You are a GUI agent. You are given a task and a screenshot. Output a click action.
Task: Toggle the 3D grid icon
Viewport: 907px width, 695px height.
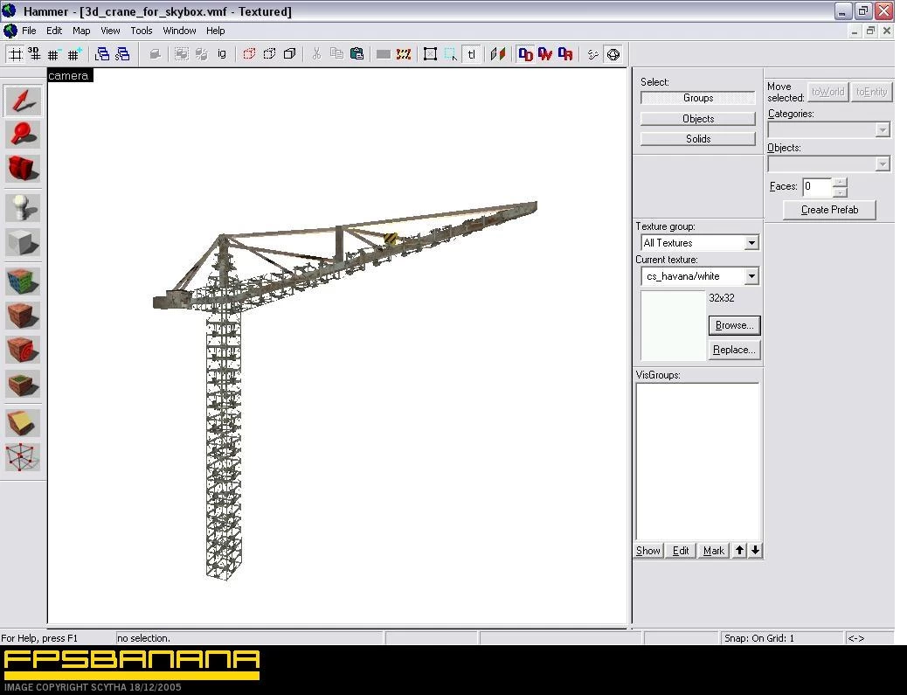tap(35, 54)
